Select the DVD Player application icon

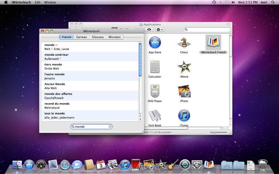point(155,94)
